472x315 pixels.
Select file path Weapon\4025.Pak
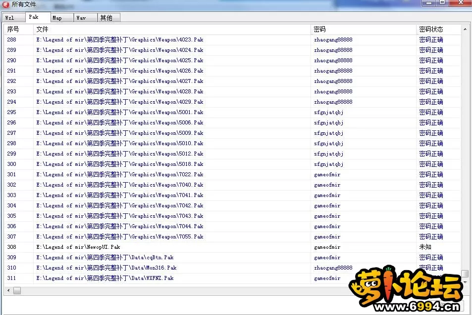pyautogui.click(x=120, y=60)
